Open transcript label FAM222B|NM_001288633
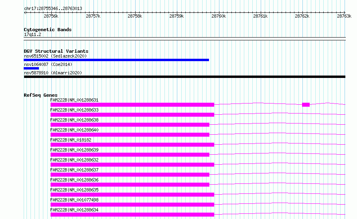The width and height of the screenshot is (357, 219). pos(74,110)
